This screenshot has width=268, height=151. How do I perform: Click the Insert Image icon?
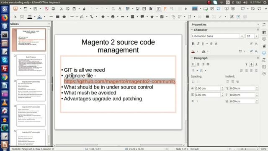click(138, 8)
